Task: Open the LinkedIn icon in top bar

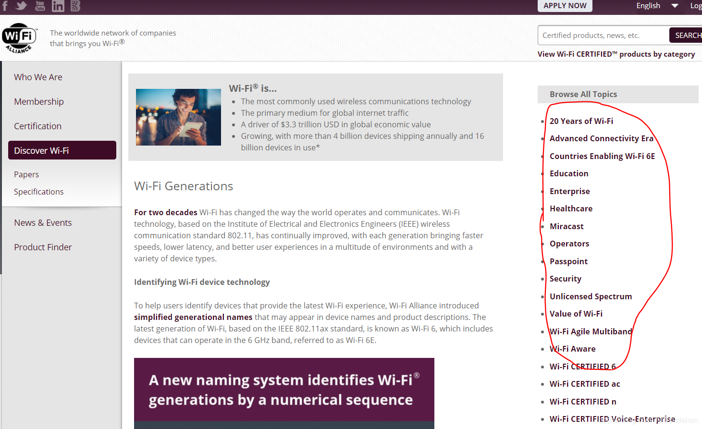Action: pos(58,6)
